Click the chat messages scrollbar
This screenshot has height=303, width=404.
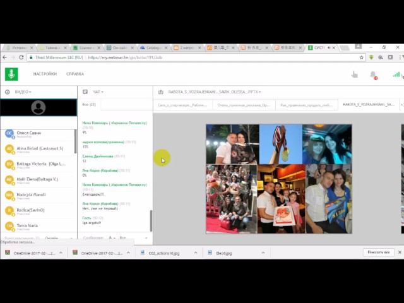tap(151, 221)
